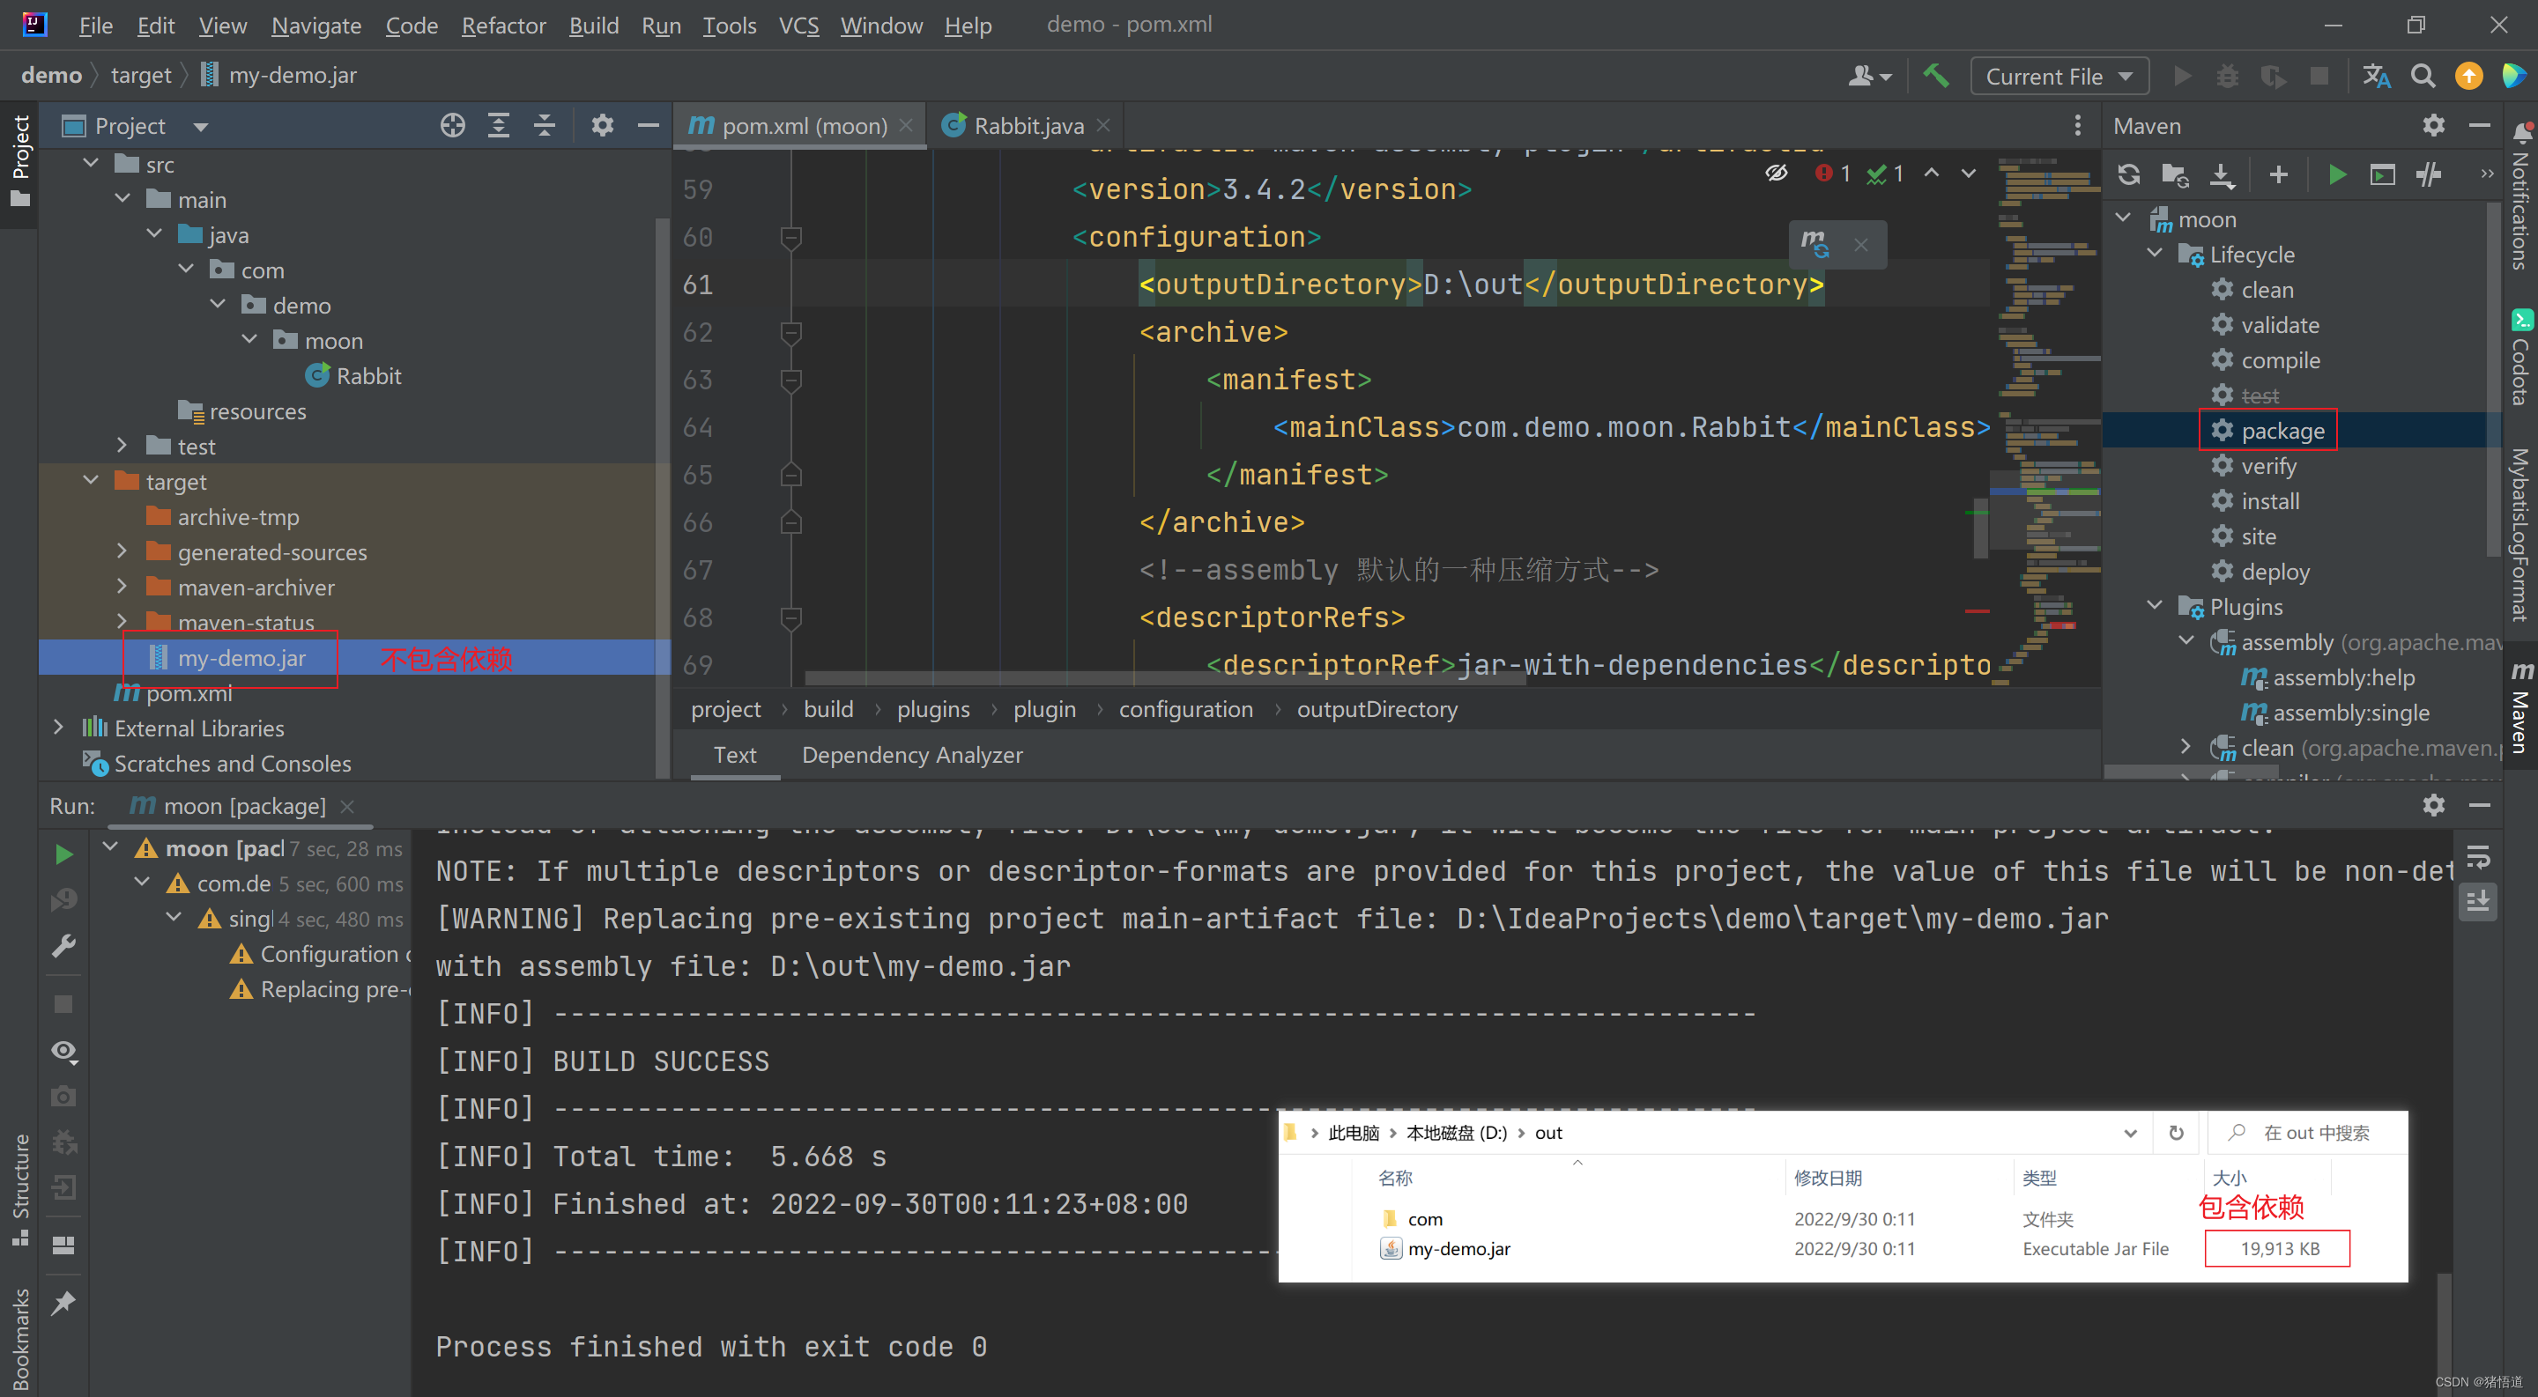Click the Locate/Select Opened File target icon
Image resolution: width=2538 pixels, height=1397 pixels.
(x=452, y=126)
